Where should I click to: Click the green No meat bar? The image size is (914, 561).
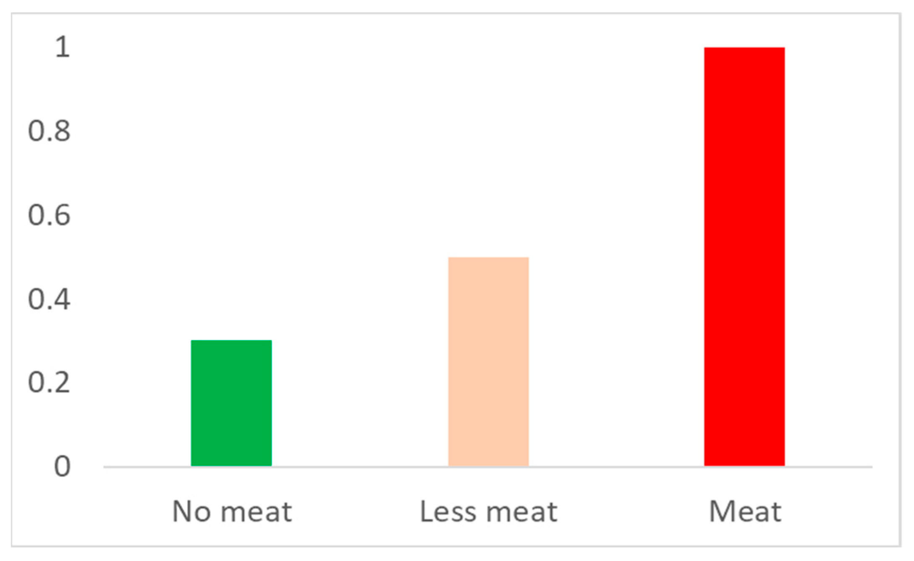coord(231,403)
